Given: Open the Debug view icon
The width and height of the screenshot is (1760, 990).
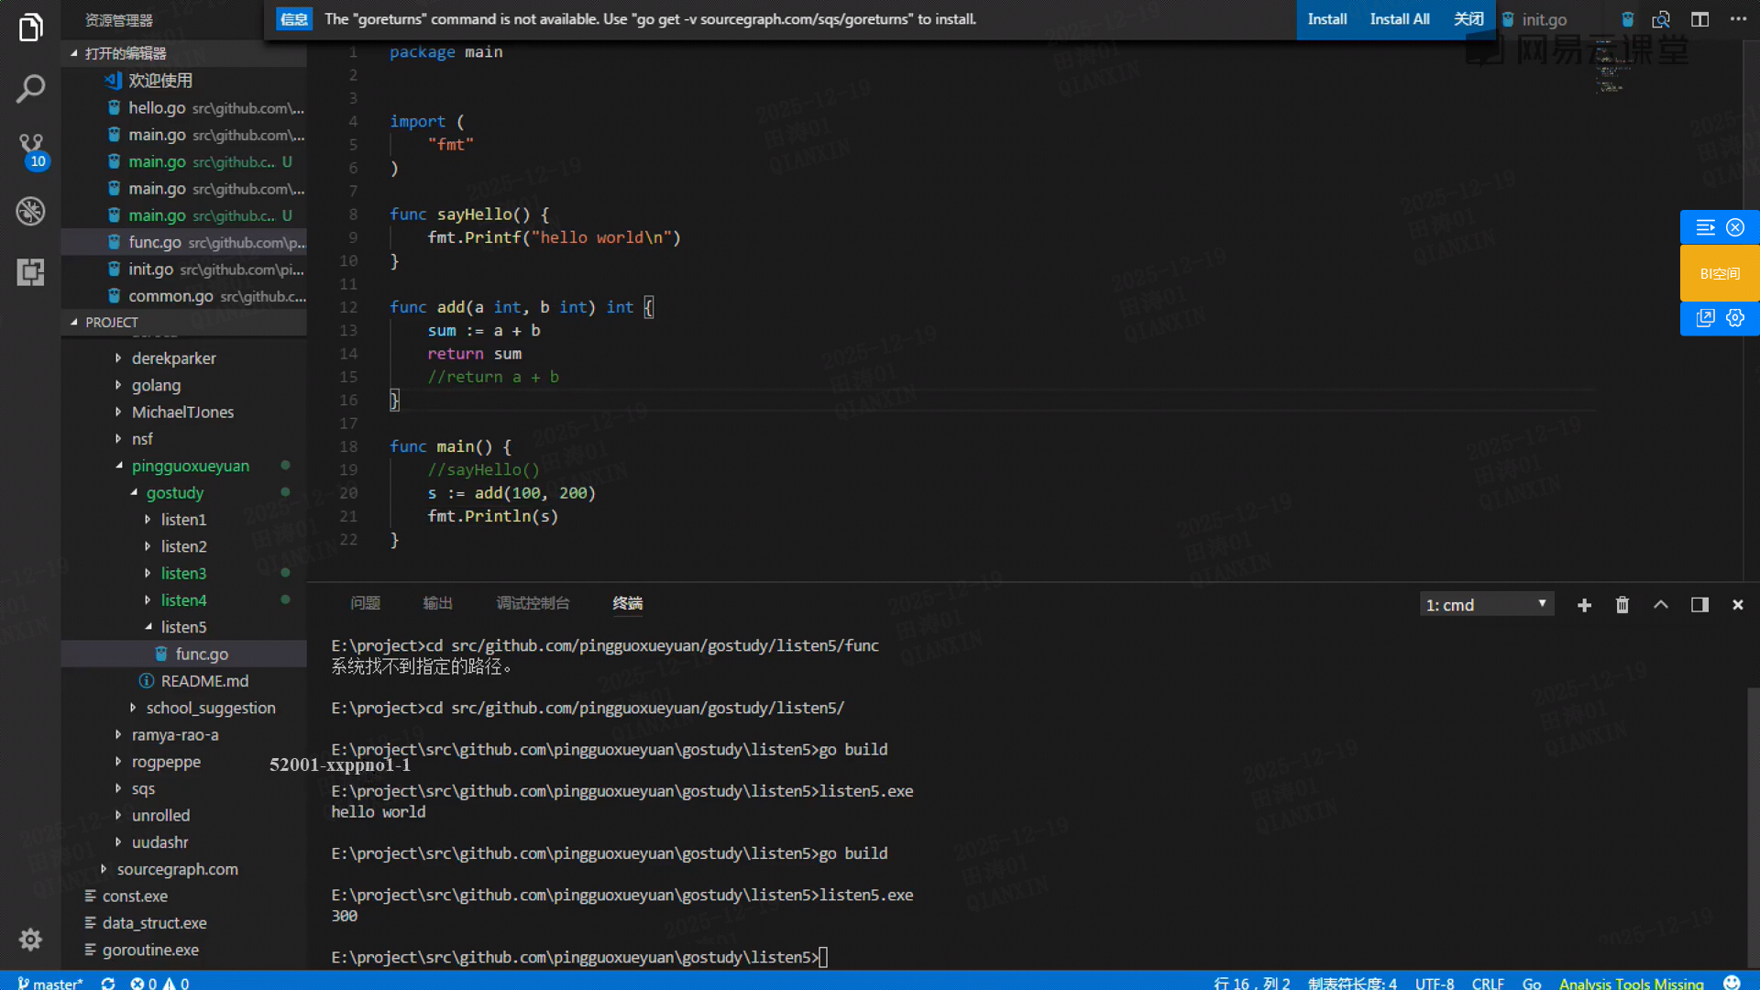Looking at the screenshot, I should (x=30, y=212).
